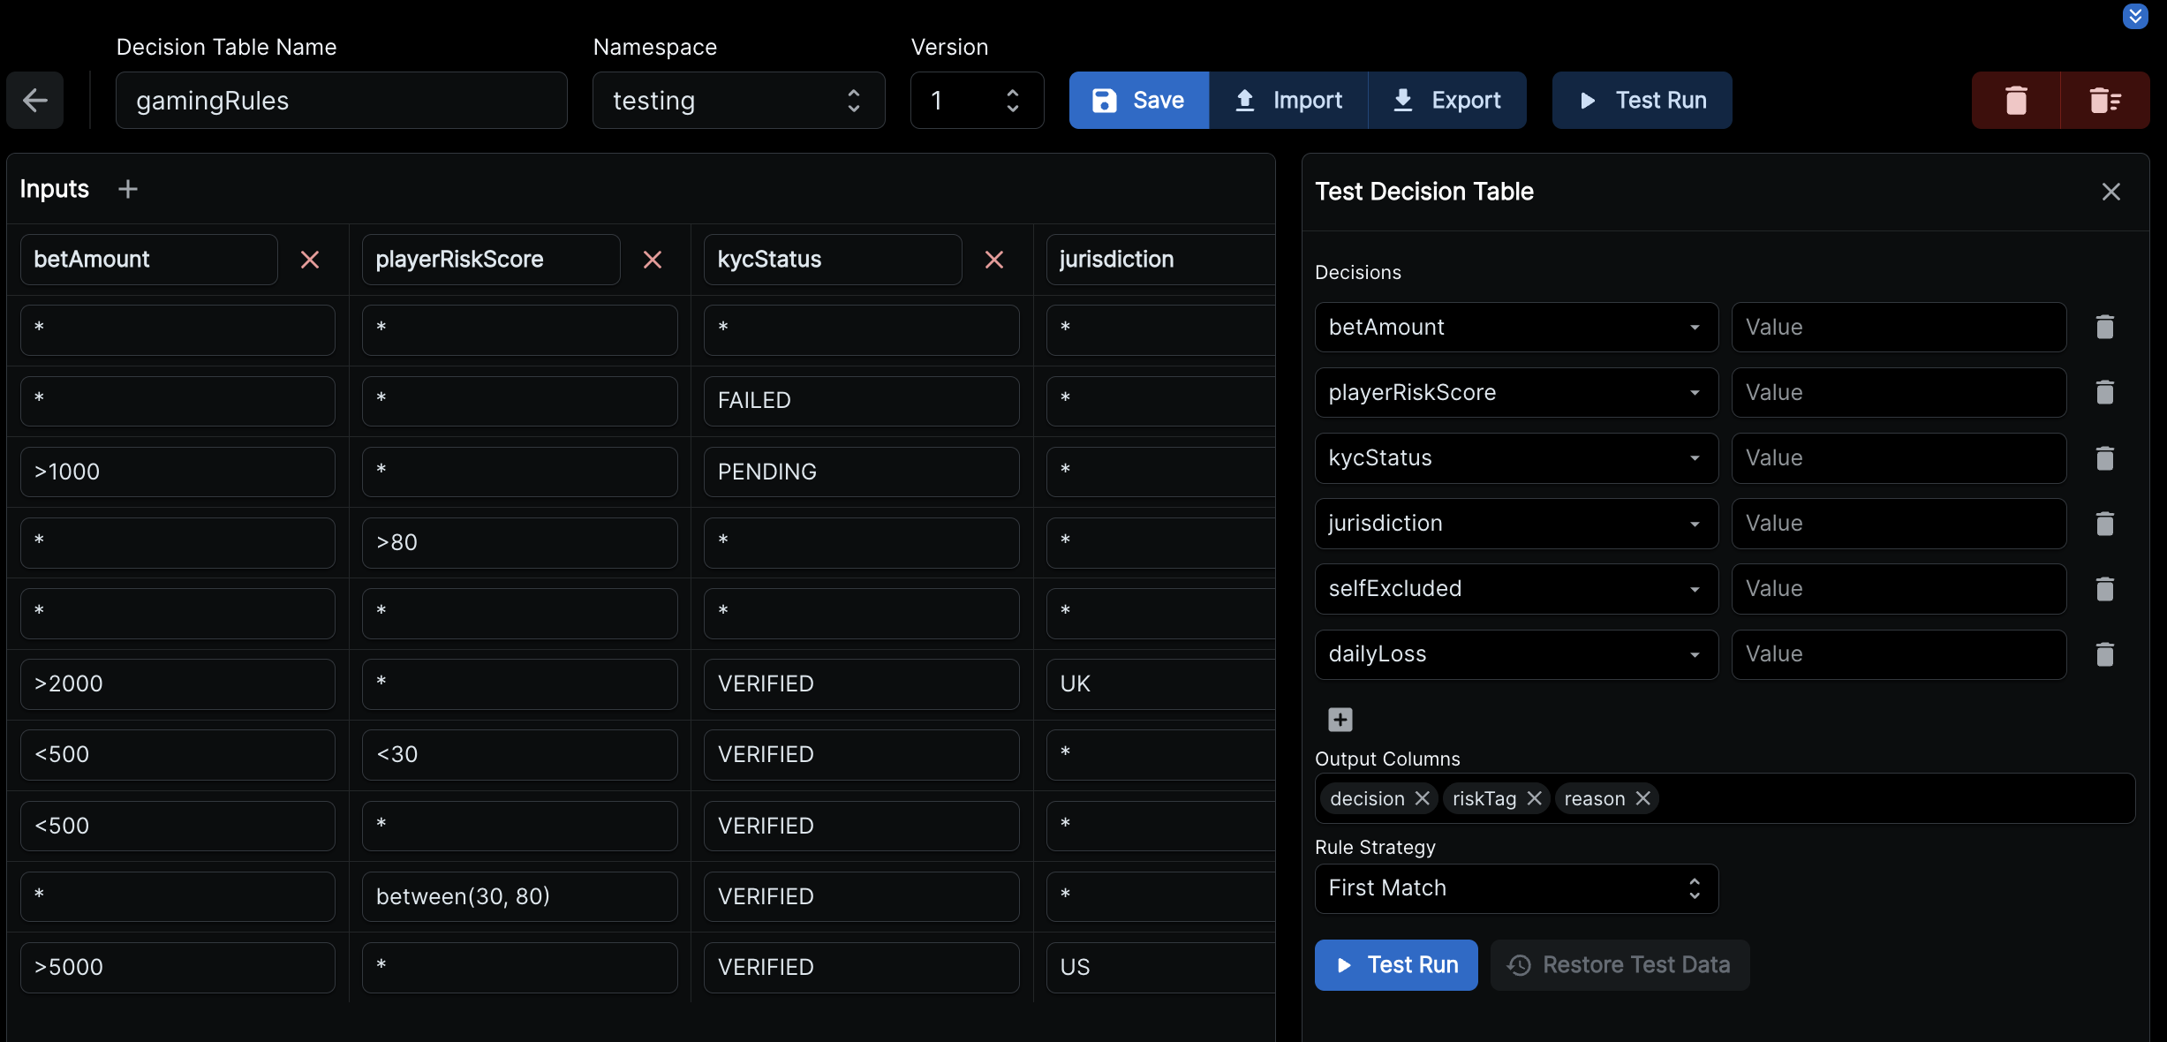Click Restore Test Data

[1620, 965]
